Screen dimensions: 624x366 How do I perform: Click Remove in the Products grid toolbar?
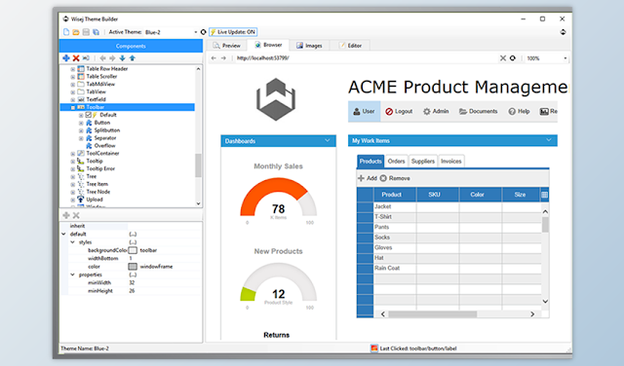point(395,178)
